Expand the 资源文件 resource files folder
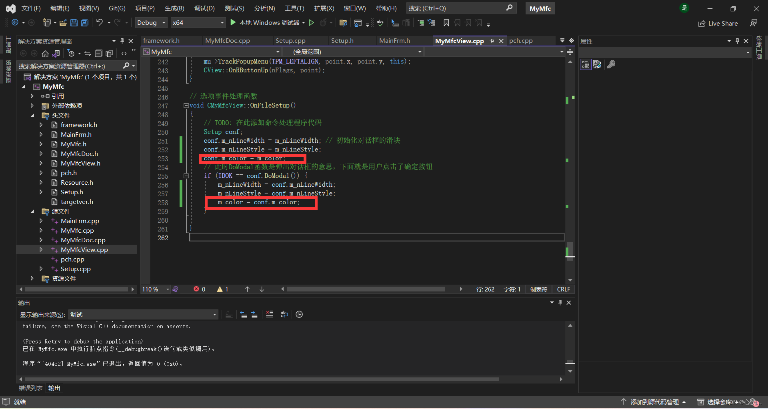The height and width of the screenshot is (409, 768). pos(32,278)
